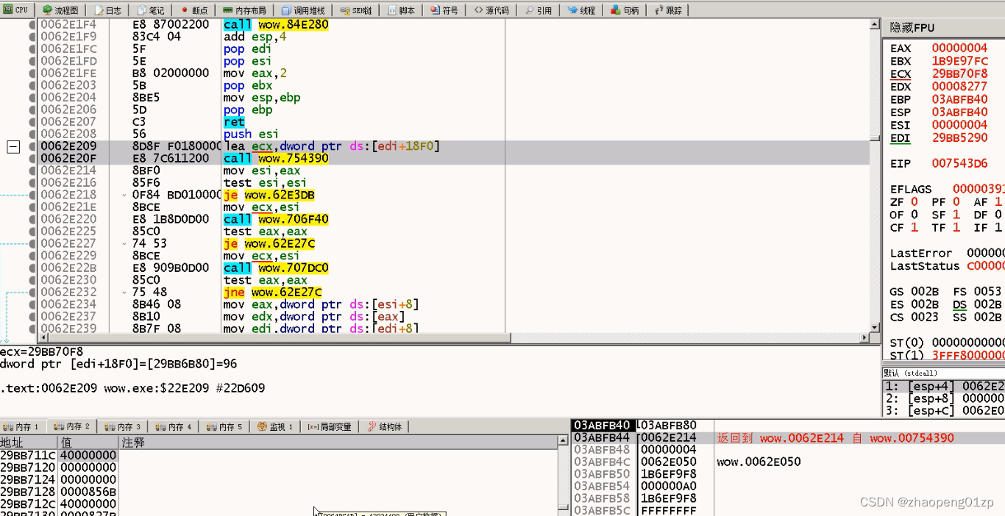1005x516 pixels.
Task: Click the disassembly scrollbar up arrow
Action: click(874, 24)
